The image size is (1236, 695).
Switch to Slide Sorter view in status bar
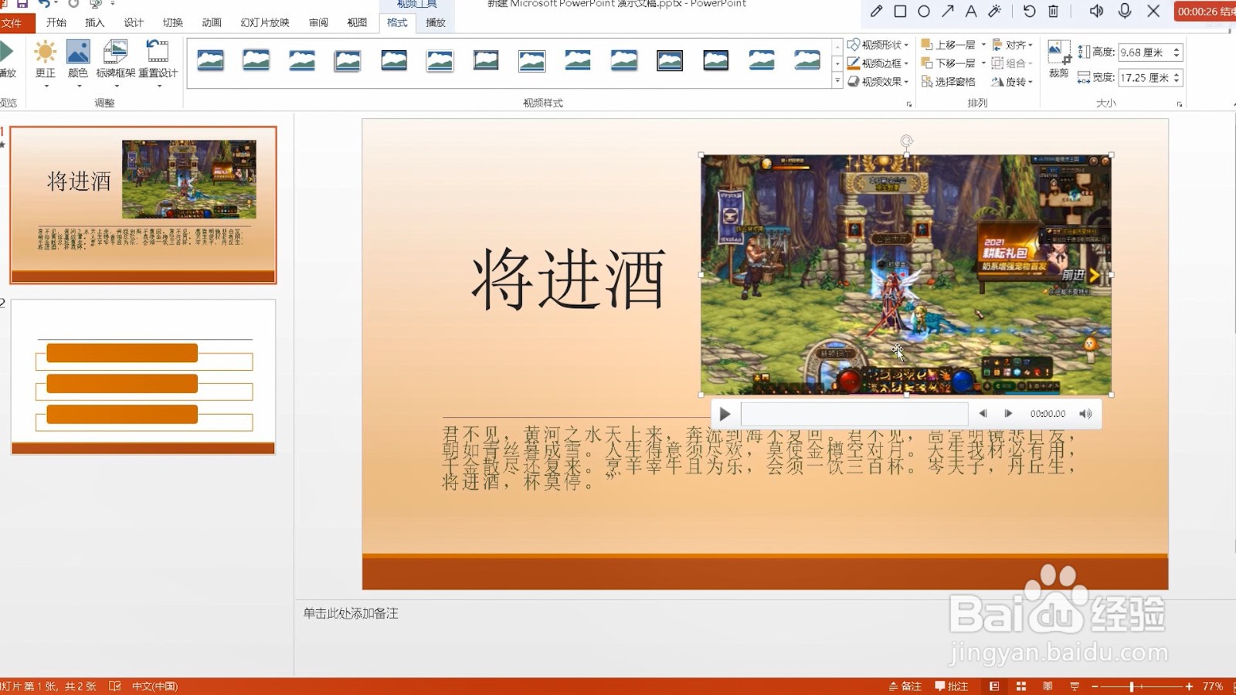[1020, 687]
